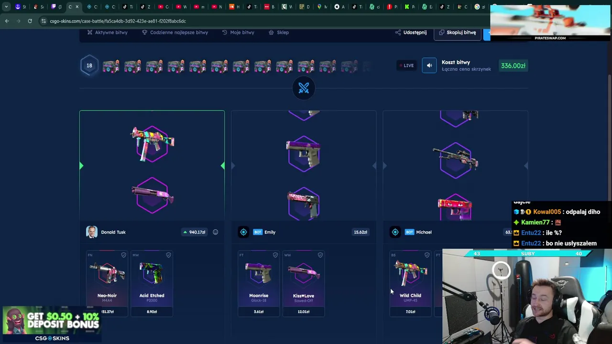The width and height of the screenshot is (612, 344).
Task: Click the BOT badge next to Michael
Action: click(409, 232)
